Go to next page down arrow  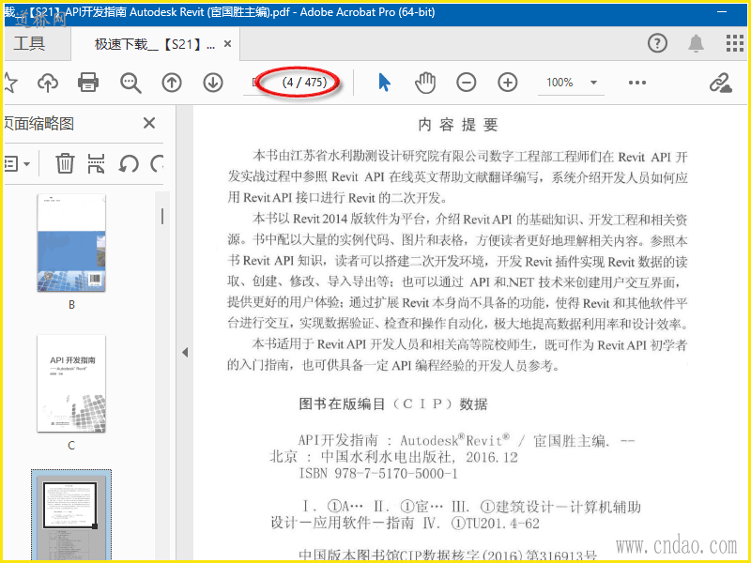[x=213, y=83]
